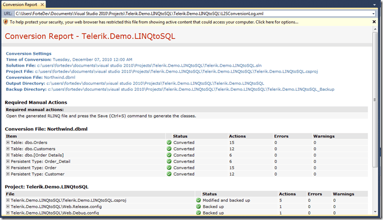Viewport: 383px width, 220px height.
Task: Click the Required Manual Actions heading
Action: (x=36, y=102)
